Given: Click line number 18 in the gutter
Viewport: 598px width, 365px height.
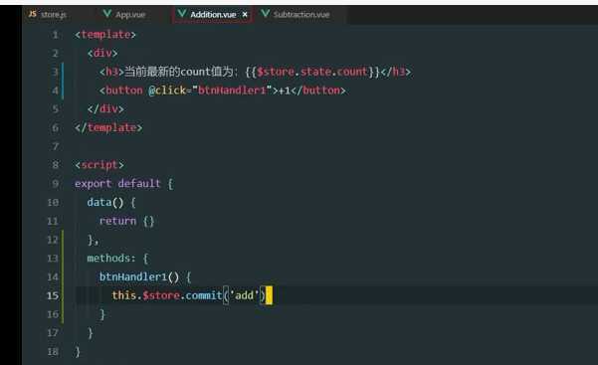Looking at the screenshot, I should [53, 351].
